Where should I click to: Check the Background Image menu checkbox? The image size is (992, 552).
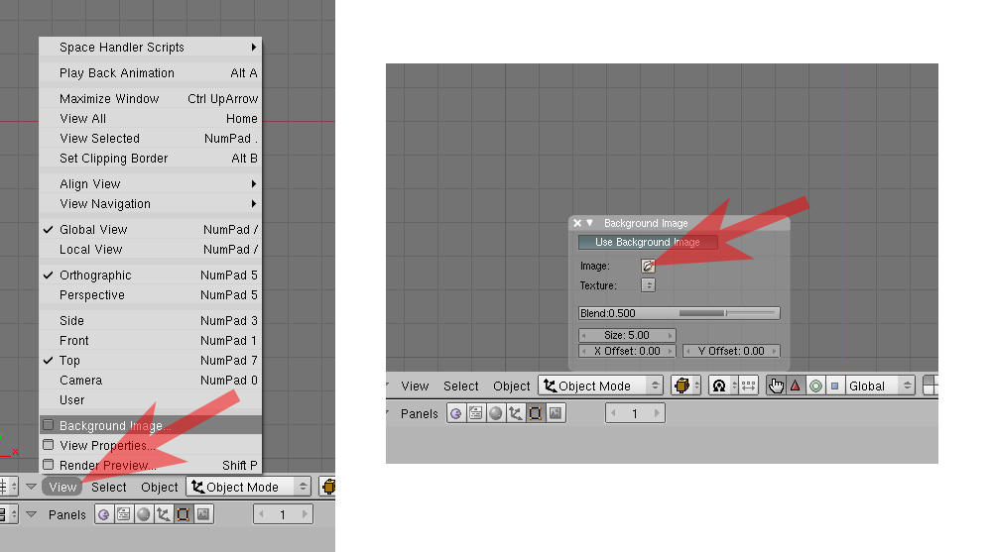coord(48,425)
